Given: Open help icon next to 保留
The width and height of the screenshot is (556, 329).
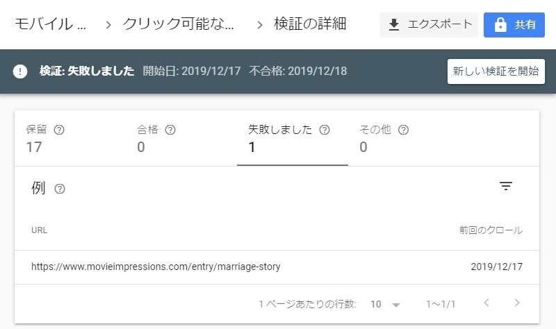Looking at the screenshot, I should (x=59, y=130).
